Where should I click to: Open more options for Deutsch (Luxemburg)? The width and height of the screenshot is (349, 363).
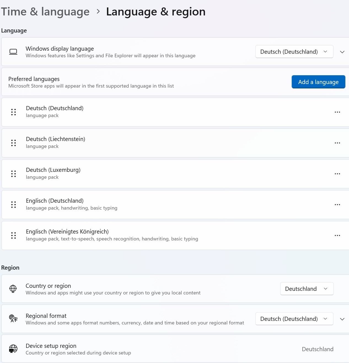337,174
